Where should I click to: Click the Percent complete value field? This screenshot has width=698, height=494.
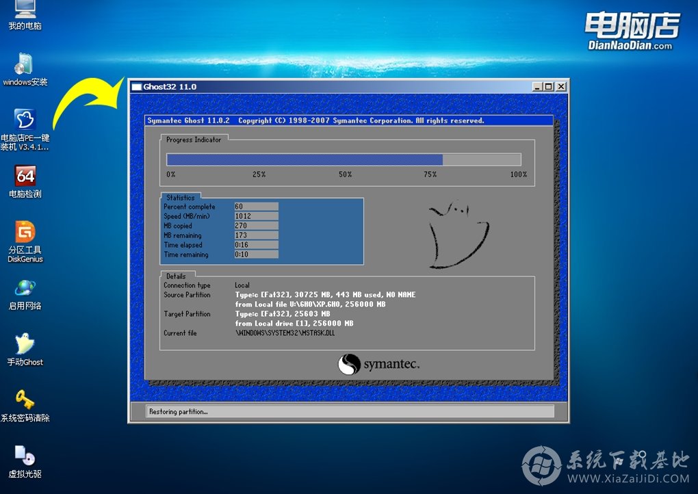(x=256, y=207)
